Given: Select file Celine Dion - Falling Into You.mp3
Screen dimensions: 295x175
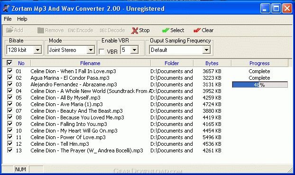Looking at the screenshot, I should pos(69,124).
